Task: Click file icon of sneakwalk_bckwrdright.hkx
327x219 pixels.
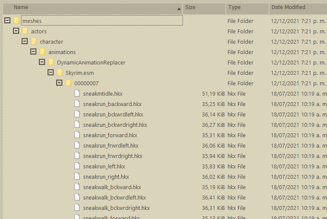Action: 77,207
